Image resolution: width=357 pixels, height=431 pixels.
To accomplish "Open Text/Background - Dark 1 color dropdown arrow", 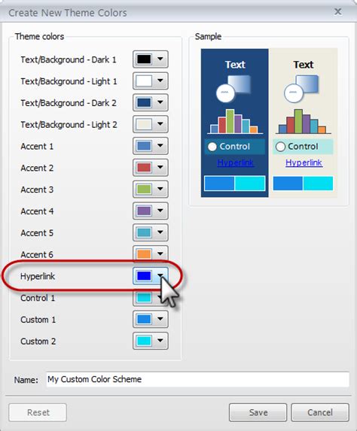I will (x=160, y=59).
